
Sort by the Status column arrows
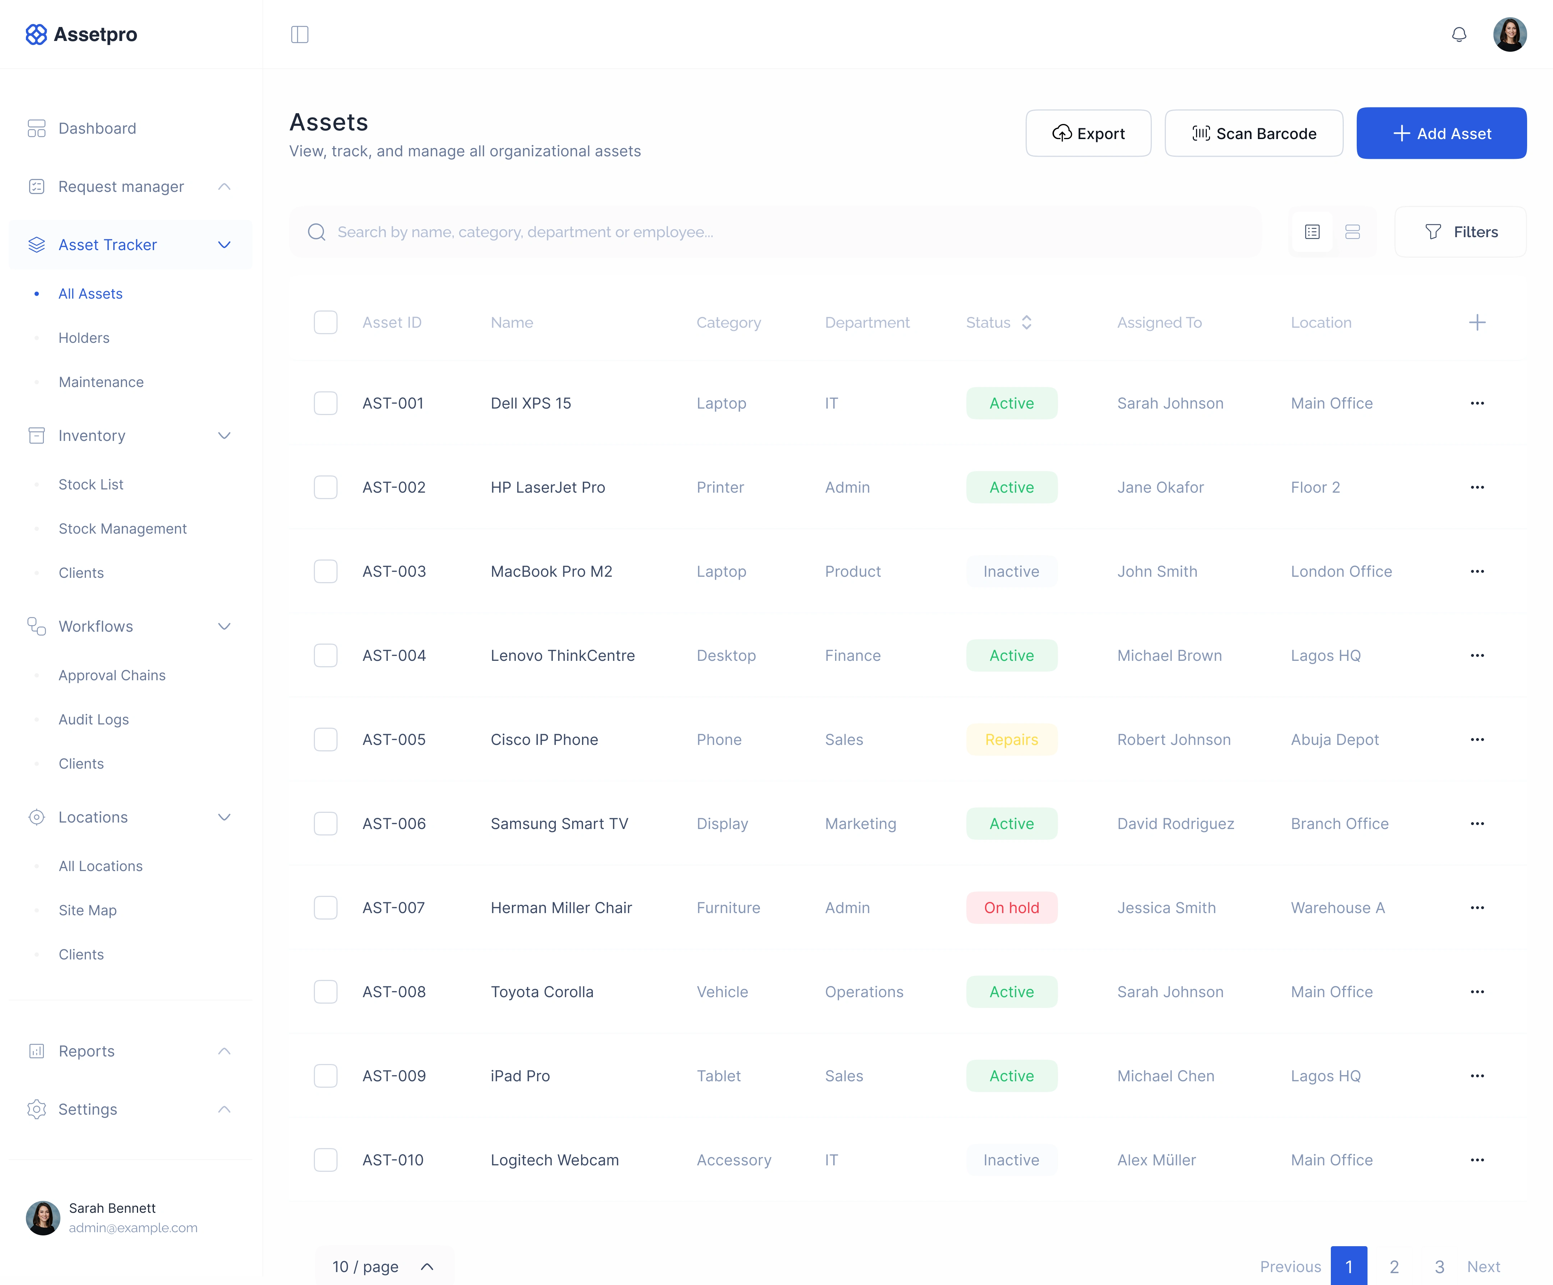tap(1026, 322)
